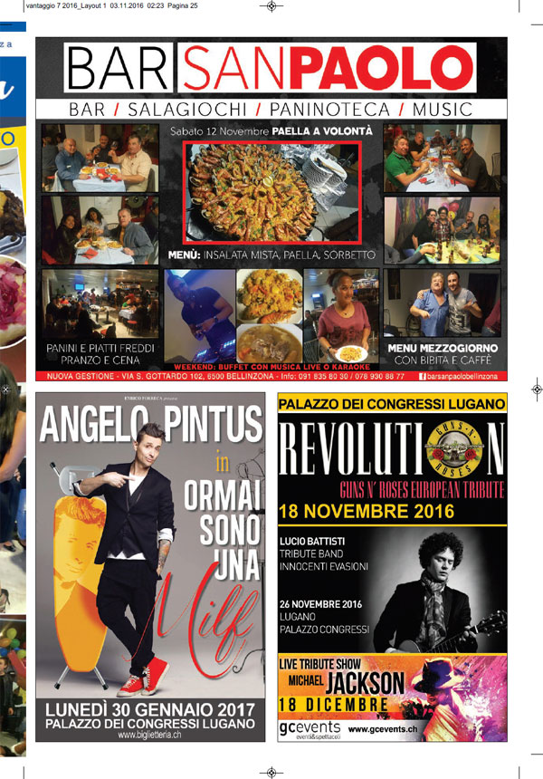
Task: Click 'MENÙ: INSALATA MISTA, PAELLA, SORBETTO' text
Action: click(x=271, y=255)
